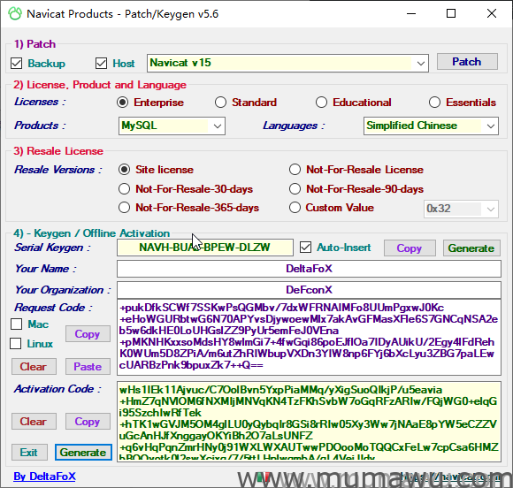Click the 'Your Name :' label
Screen dimensions: 513x488
45,269
